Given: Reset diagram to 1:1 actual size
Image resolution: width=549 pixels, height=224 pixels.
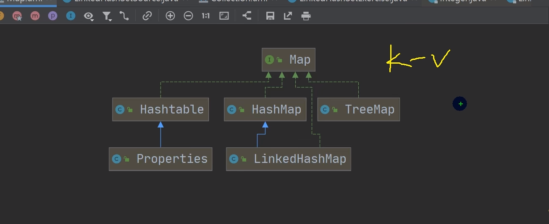Looking at the screenshot, I should pos(206,16).
